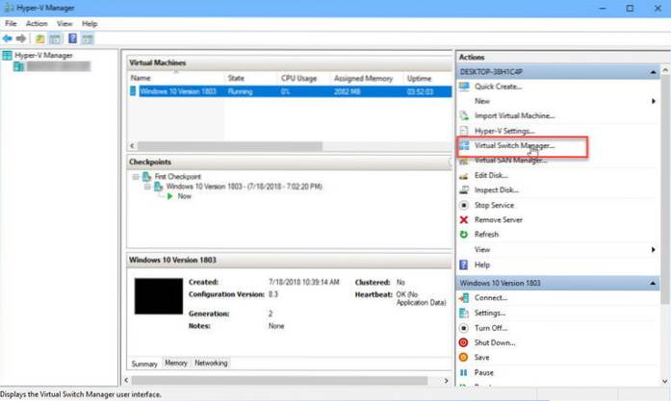Switch to the Networking tab

pyautogui.click(x=211, y=363)
